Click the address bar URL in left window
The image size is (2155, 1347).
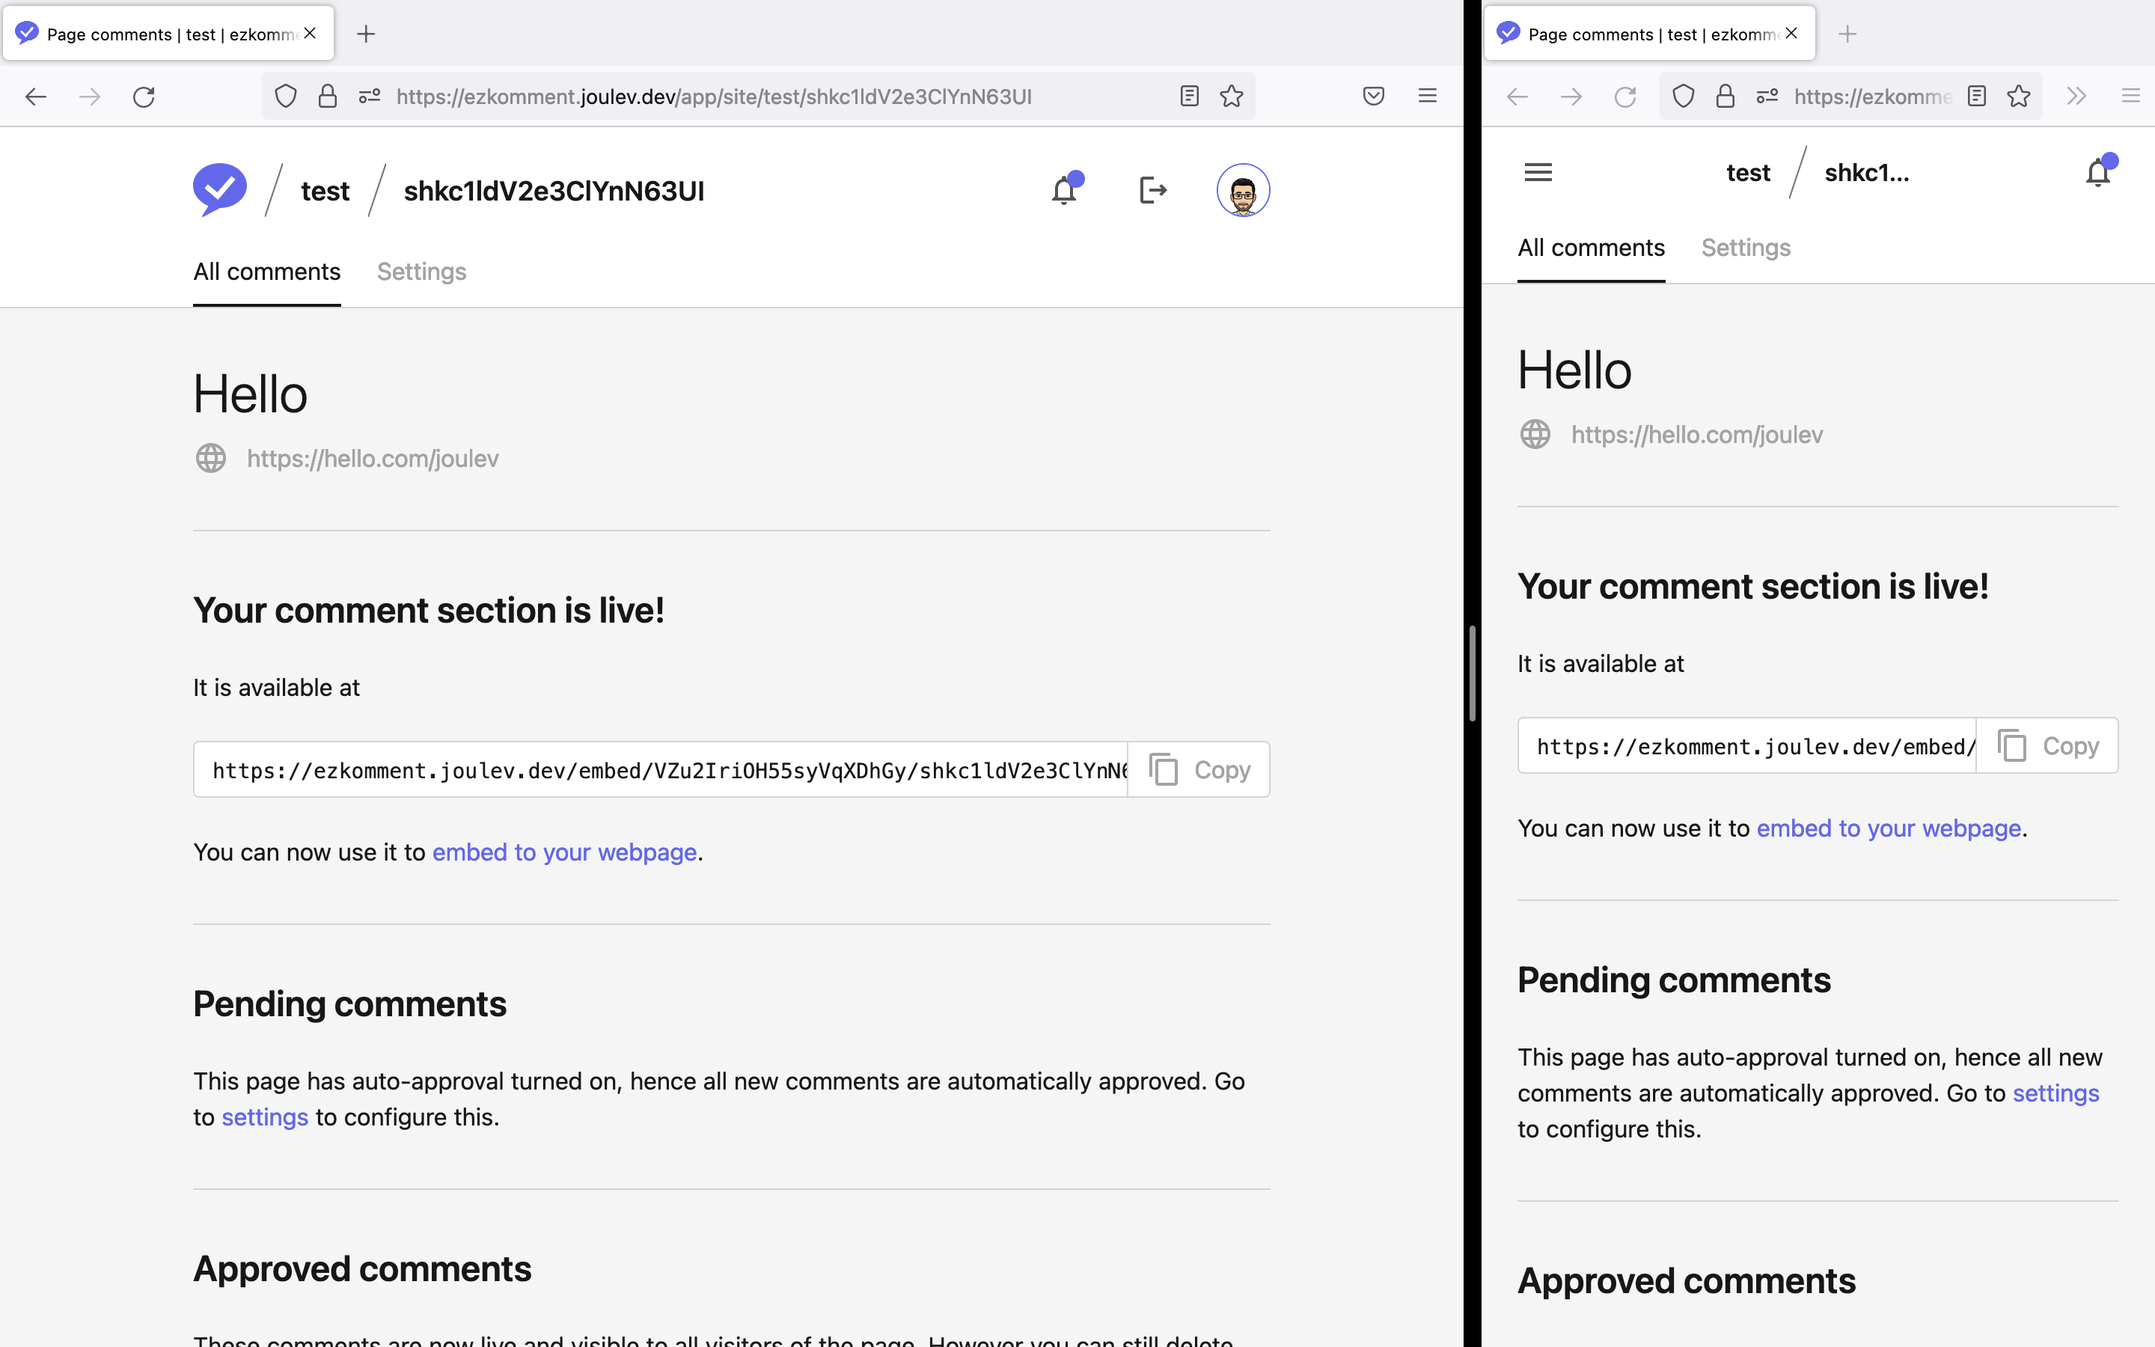click(714, 97)
